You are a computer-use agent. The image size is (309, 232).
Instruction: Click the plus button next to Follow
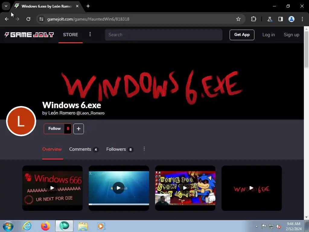tap(79, 129)
